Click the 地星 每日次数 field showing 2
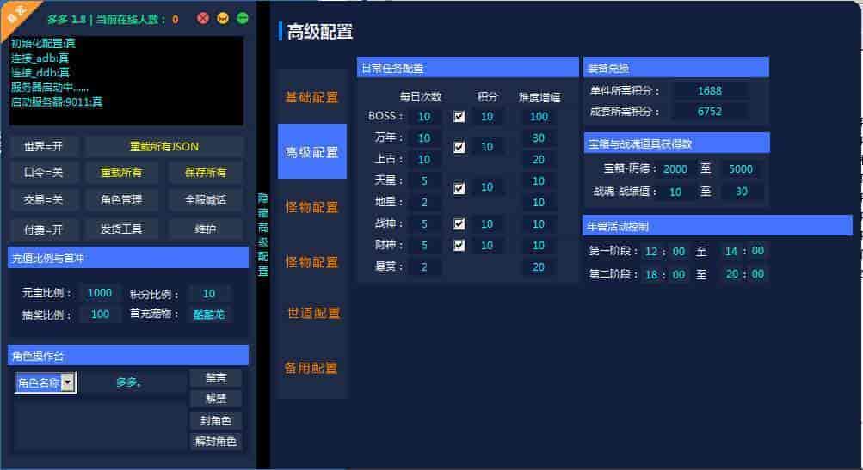Screen dimensions: 863x470 pyautogui.click(x=424, y=202)
